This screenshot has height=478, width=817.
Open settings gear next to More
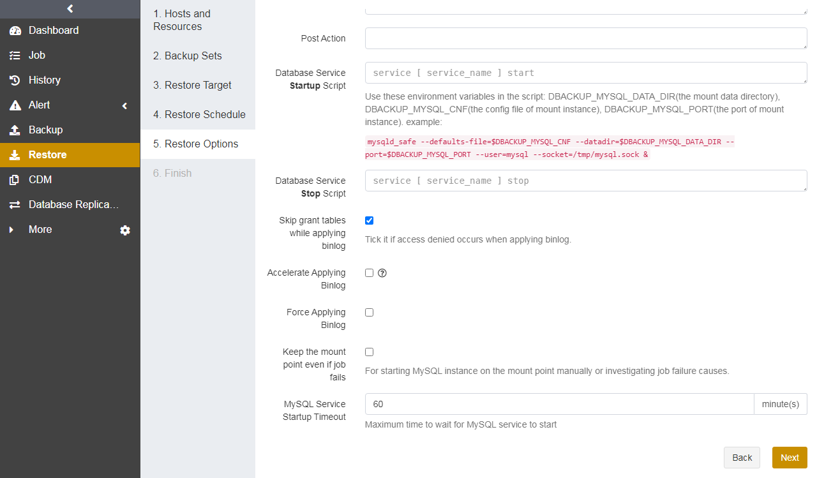point(125,230)
